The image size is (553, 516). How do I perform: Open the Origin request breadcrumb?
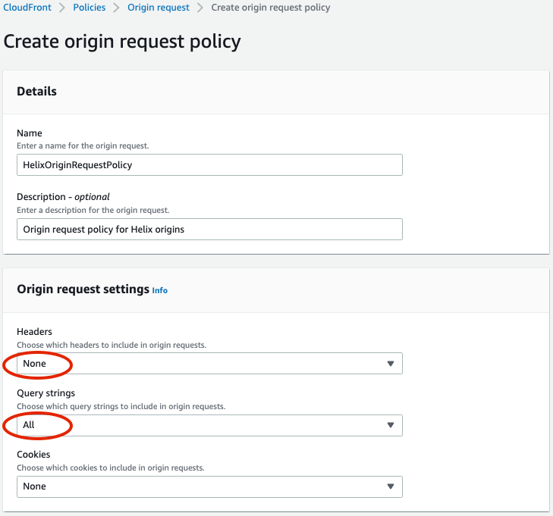pyautogui.click(x=159, y=8)
